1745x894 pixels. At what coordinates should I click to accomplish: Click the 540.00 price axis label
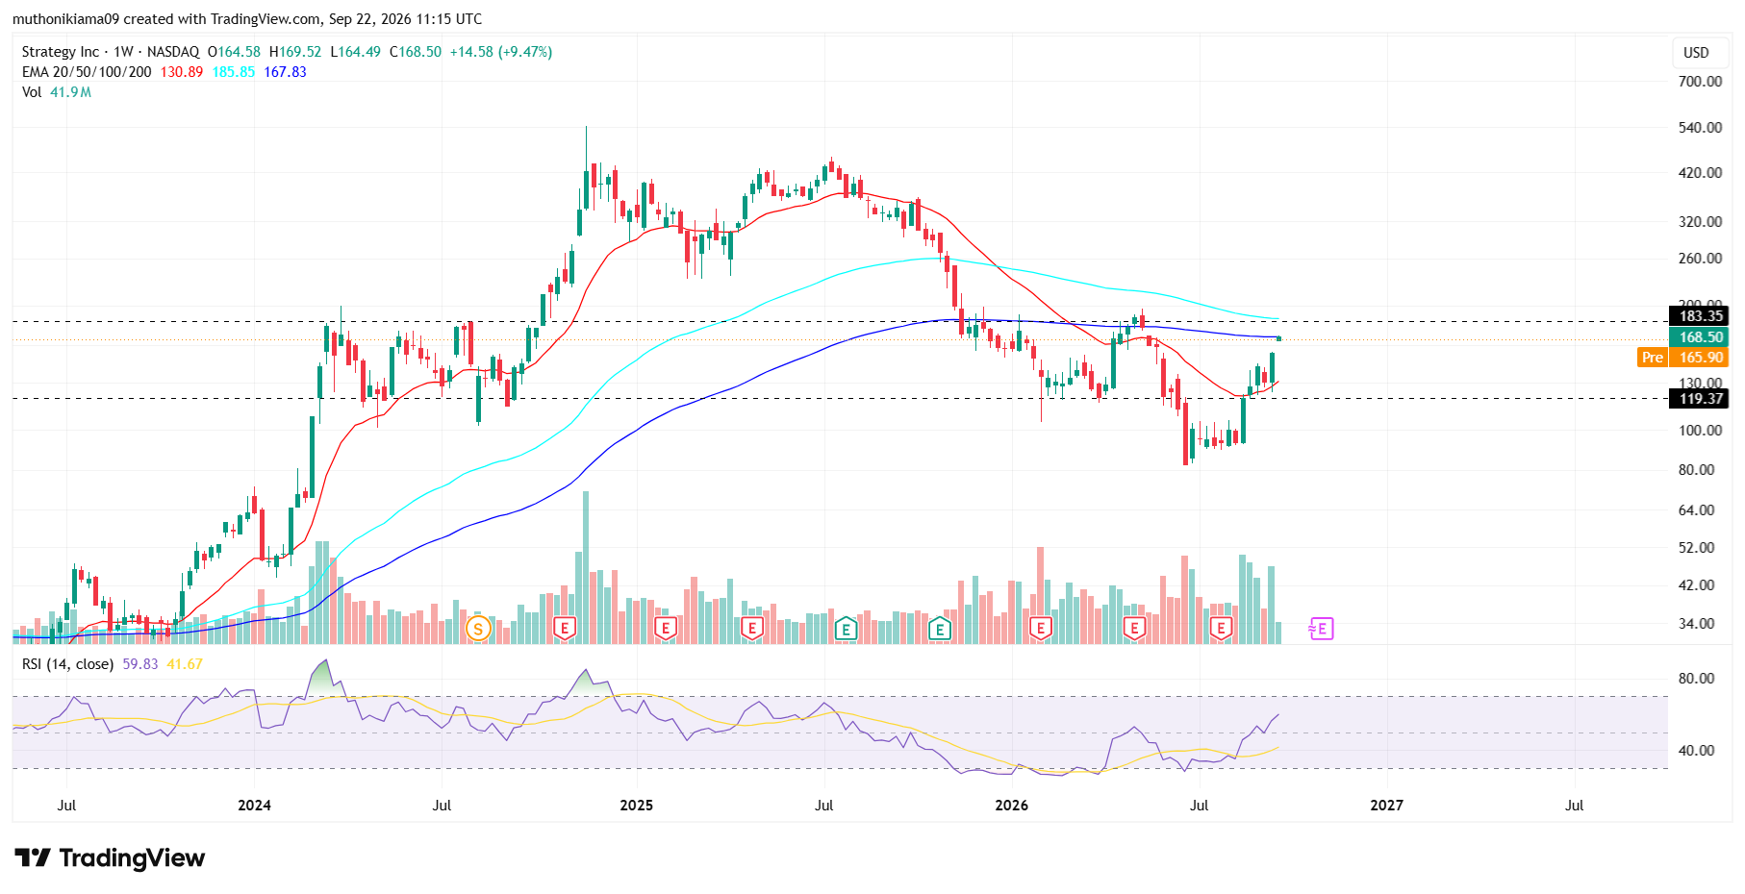tap(1700, 128)
